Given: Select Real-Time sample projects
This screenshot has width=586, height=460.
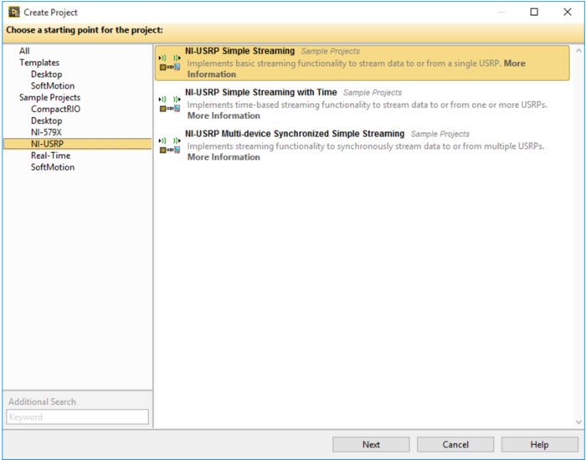Looking at the screenshot, I should point(51,156).
